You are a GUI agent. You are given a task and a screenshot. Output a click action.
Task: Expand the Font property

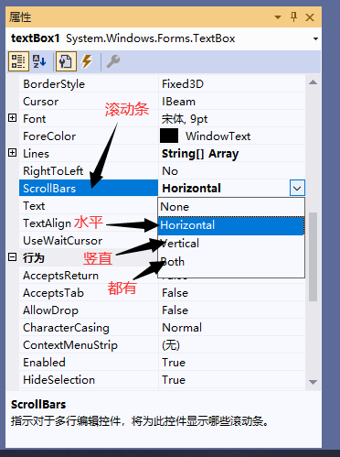coord(12,118)
